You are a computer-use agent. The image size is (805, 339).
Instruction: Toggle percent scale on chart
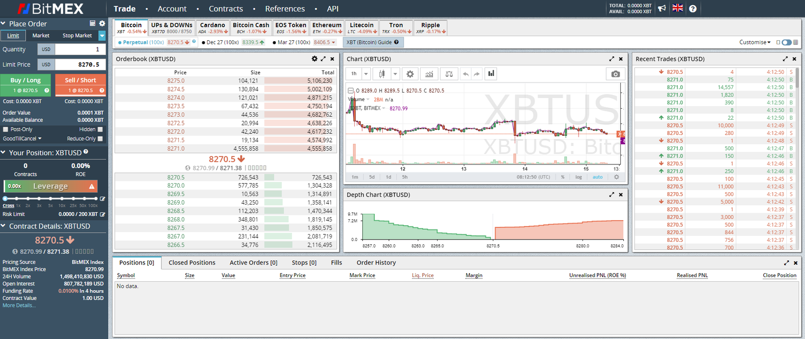tap(562, 177)
